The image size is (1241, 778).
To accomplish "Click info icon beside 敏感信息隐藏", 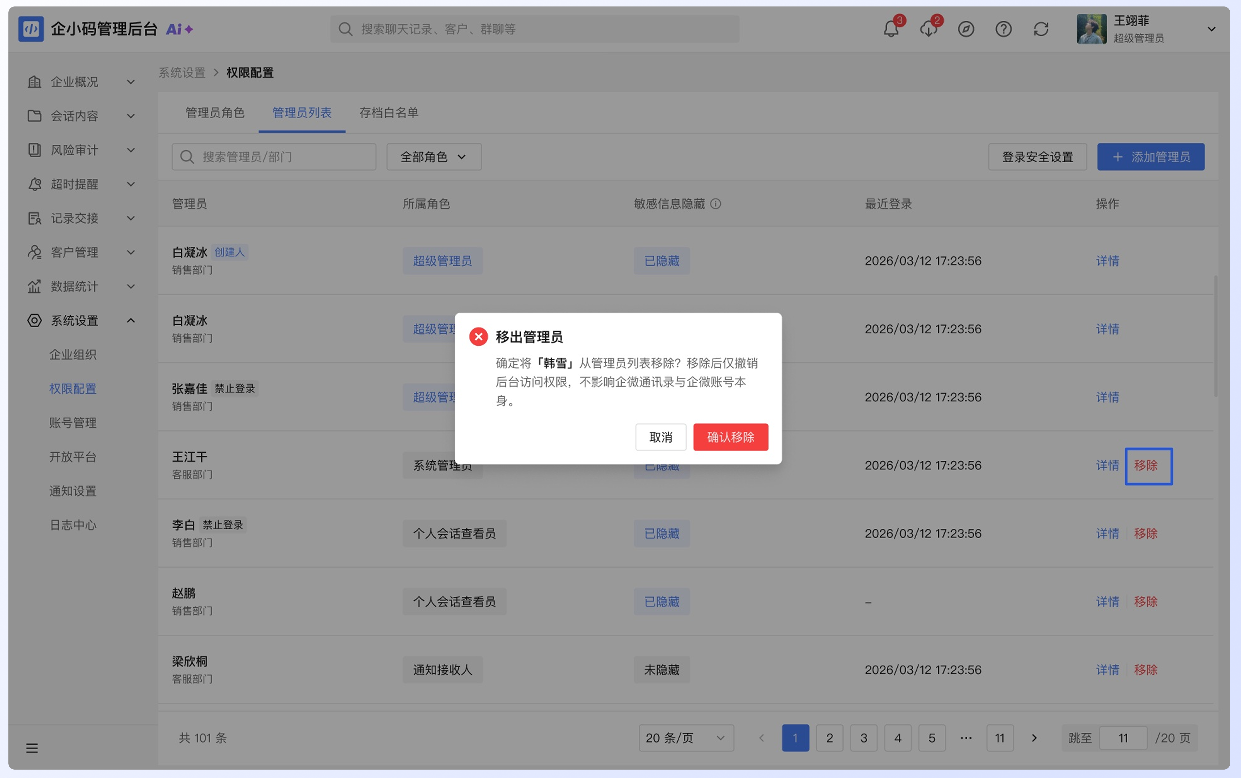I will [x=716, y=204].
